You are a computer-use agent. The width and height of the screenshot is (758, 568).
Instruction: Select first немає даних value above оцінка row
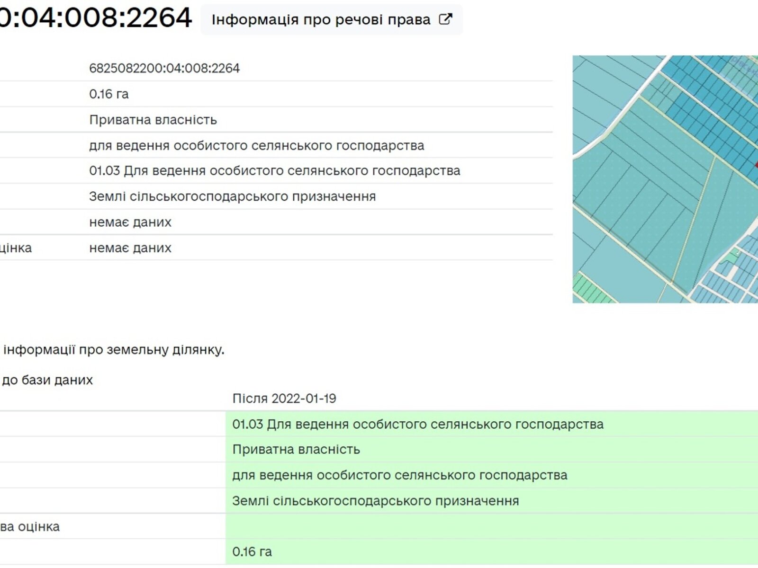point(130,222)
